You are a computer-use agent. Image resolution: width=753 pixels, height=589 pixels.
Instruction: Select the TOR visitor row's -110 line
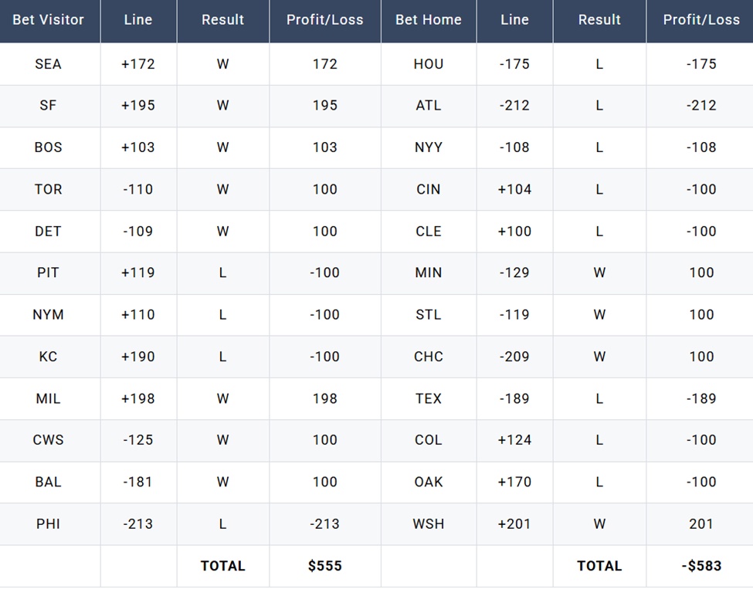(137, 189)
